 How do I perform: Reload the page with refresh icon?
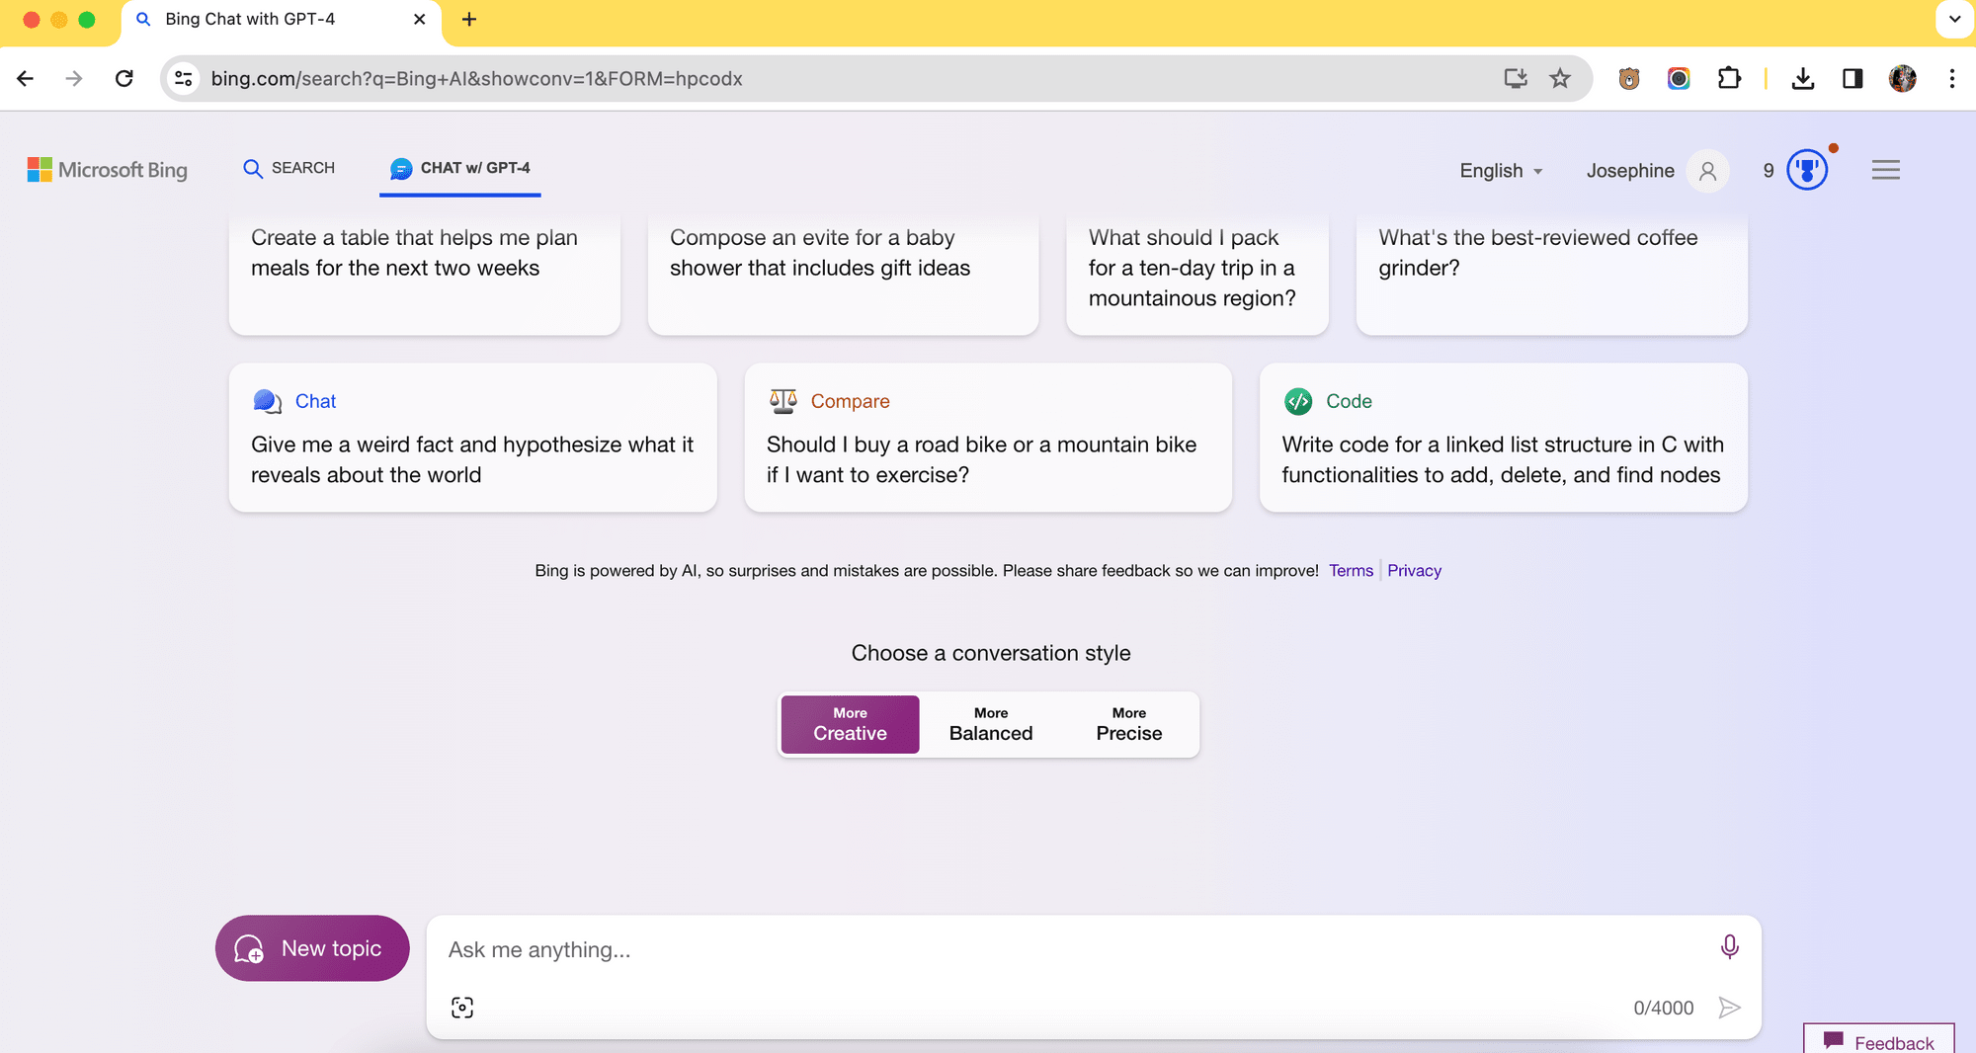coord(123,78)
